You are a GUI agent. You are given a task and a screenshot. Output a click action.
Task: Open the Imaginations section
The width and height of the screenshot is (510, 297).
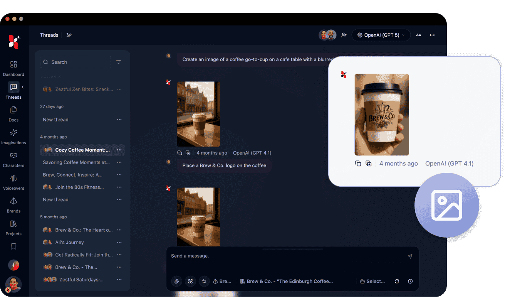point(13,137)
